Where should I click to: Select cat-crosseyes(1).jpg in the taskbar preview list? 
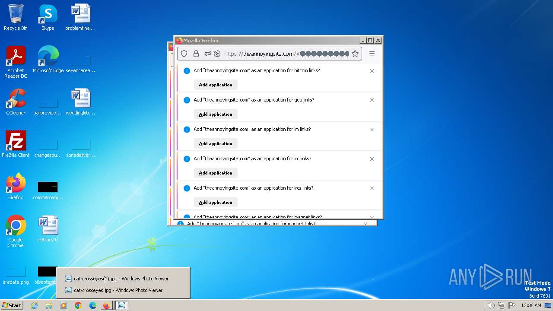123,279
